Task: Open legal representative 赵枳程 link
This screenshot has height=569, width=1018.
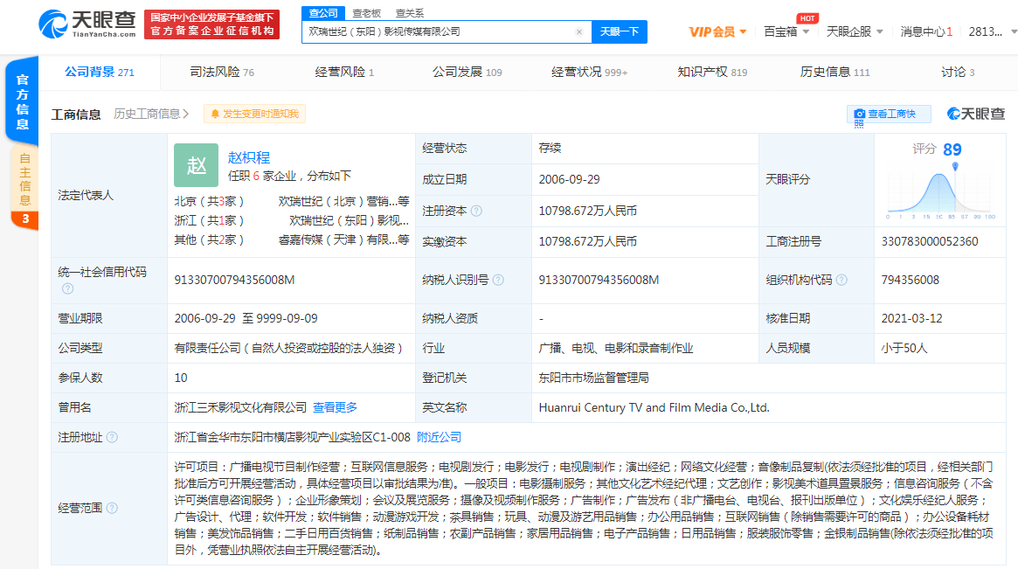Action: (249, 157)
